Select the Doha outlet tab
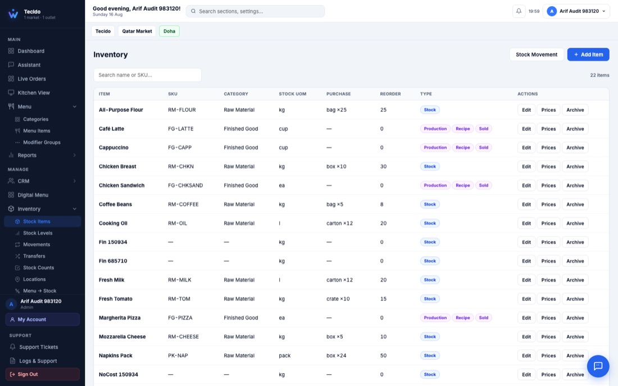Screen dimensions: 618x386 [x=169, y=31]
